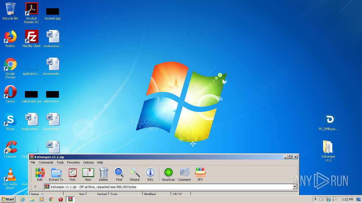362x203 pixels.
Task: Open the Tools menu
Action: 60,162
